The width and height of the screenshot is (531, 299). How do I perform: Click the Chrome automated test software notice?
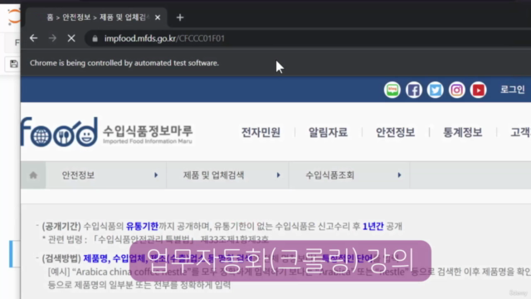pyautogui.click(x=124, y=63)
